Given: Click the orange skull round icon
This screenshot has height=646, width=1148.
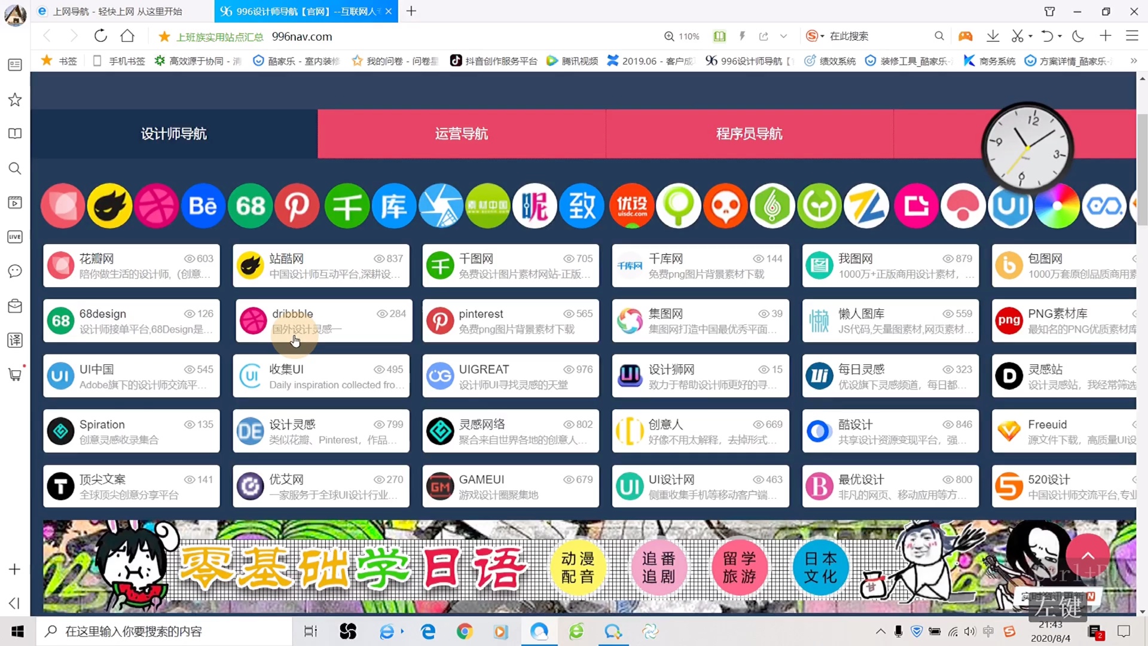Looking at the screenshot, I should 725,206.
